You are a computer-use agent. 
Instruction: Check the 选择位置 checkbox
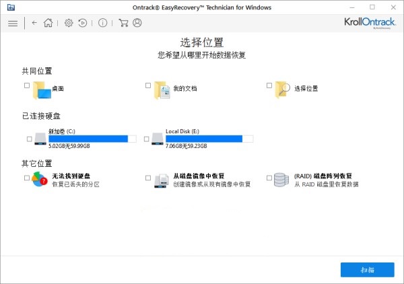coord(269,85)
